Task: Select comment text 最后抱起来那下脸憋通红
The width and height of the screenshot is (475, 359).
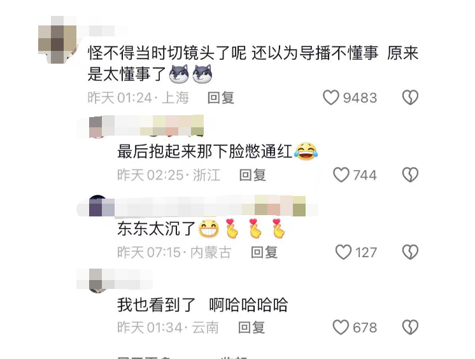Action: [x=205, y=151]
